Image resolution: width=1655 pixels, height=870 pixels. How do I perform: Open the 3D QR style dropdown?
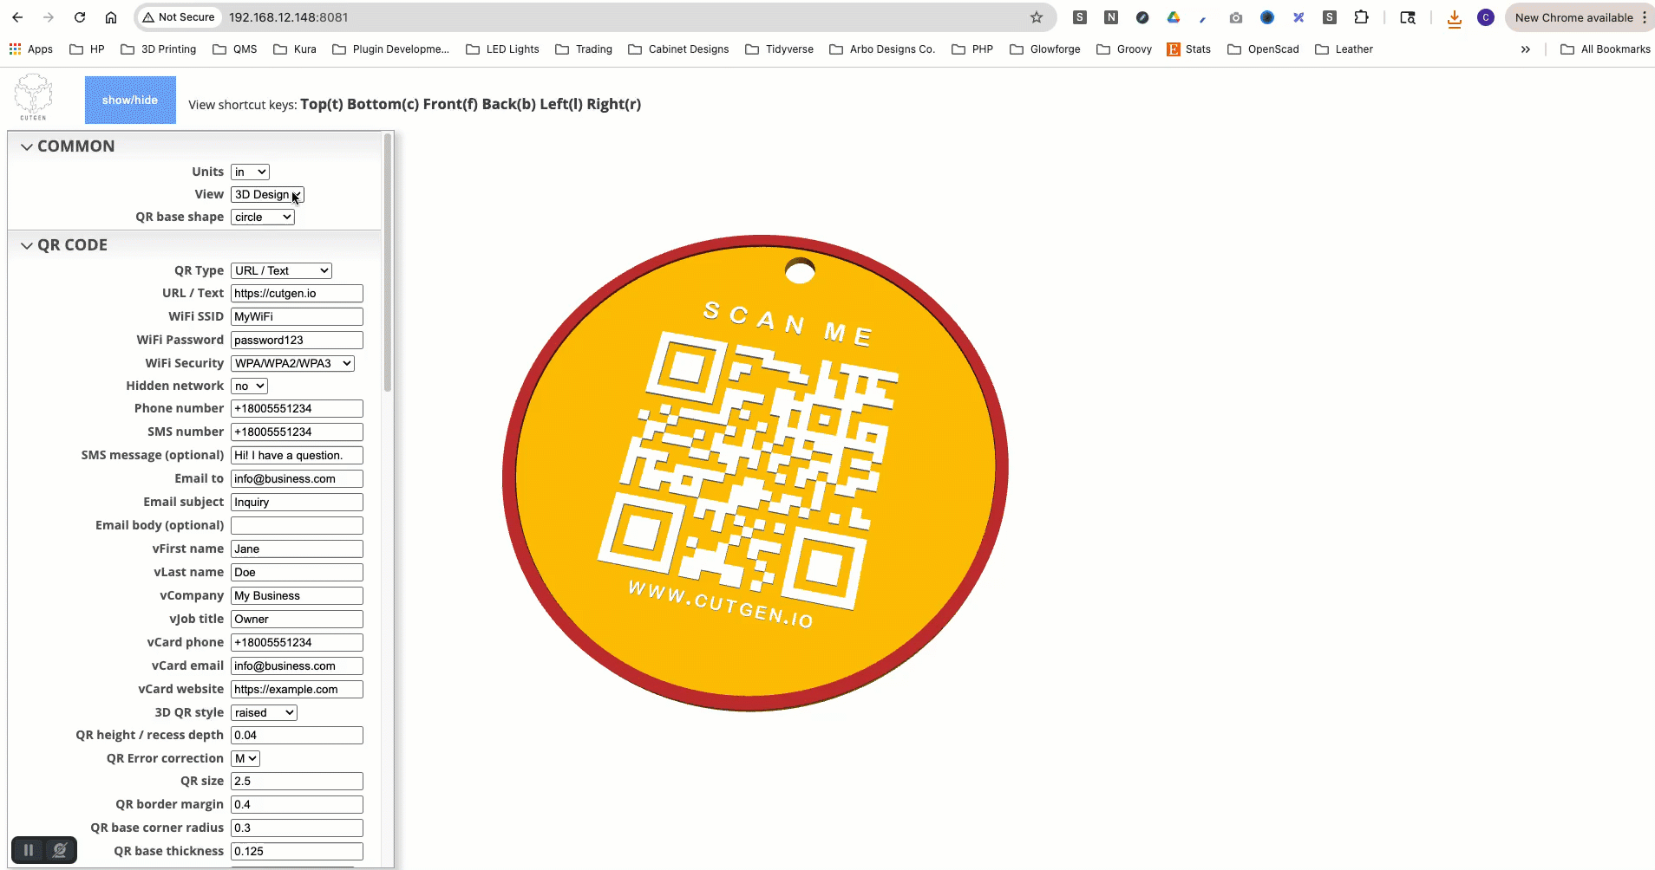tap(264, 712)
